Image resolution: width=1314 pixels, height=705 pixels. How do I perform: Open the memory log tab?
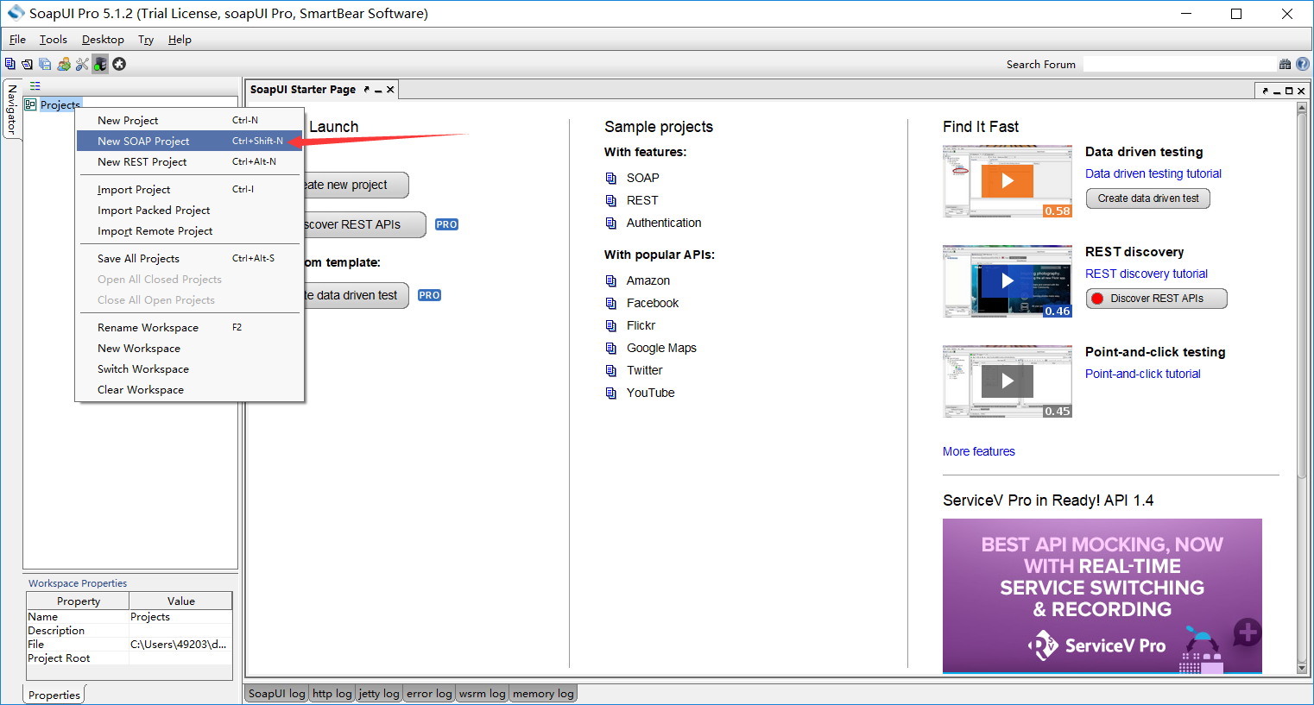point(543,693)
